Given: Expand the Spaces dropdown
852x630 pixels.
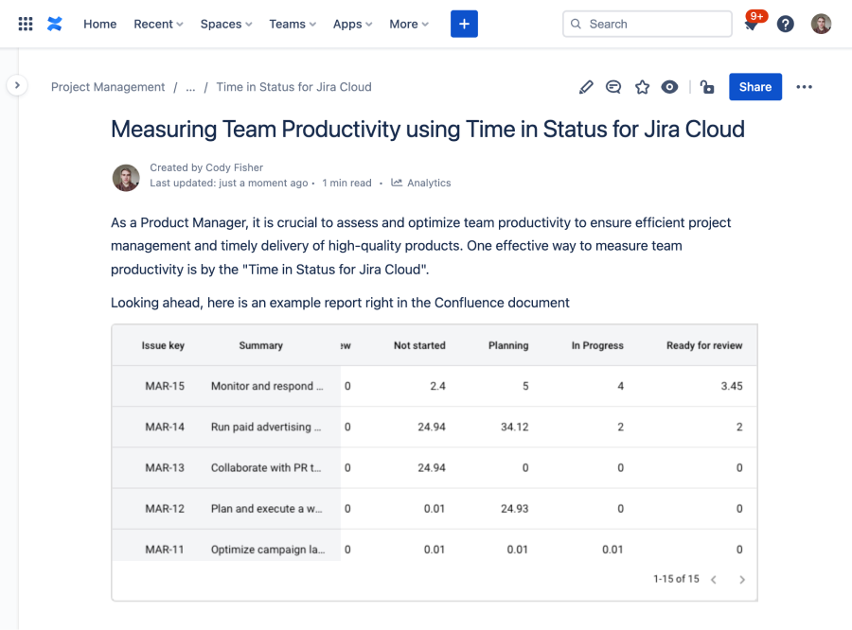Looking at the screenshot, I should [226, 24].
